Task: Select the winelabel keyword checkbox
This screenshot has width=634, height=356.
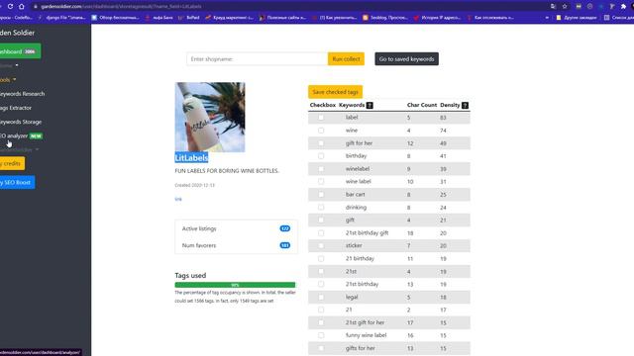Action: pos(321,169)
